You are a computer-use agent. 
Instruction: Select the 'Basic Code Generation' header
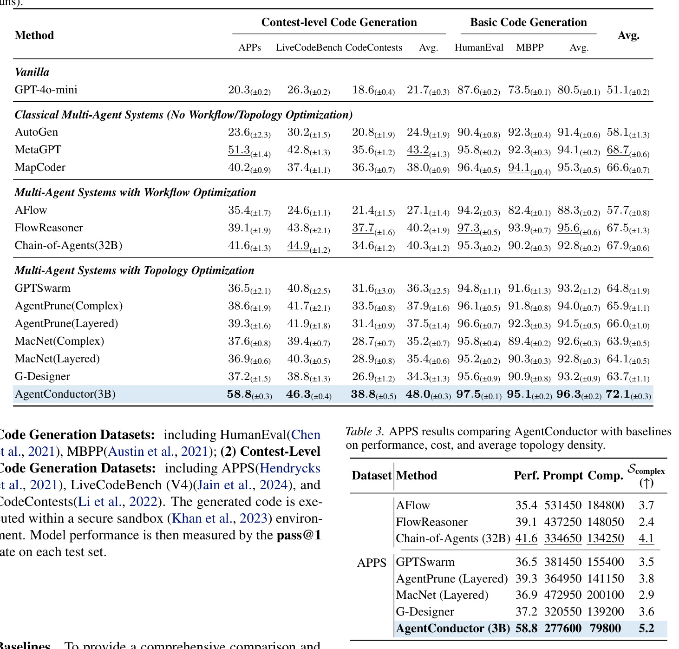pos(529,22)
